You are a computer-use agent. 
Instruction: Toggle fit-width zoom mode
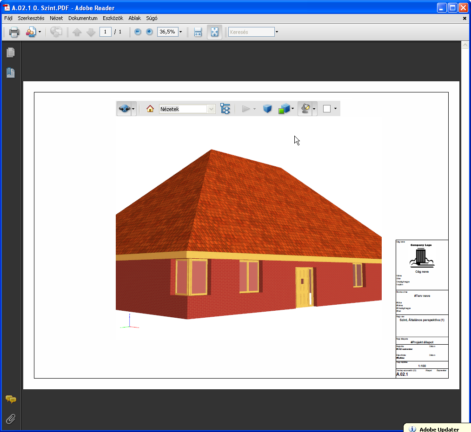coord(198,32)
